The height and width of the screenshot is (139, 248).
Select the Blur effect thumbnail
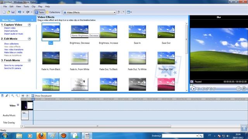(51, 32)
